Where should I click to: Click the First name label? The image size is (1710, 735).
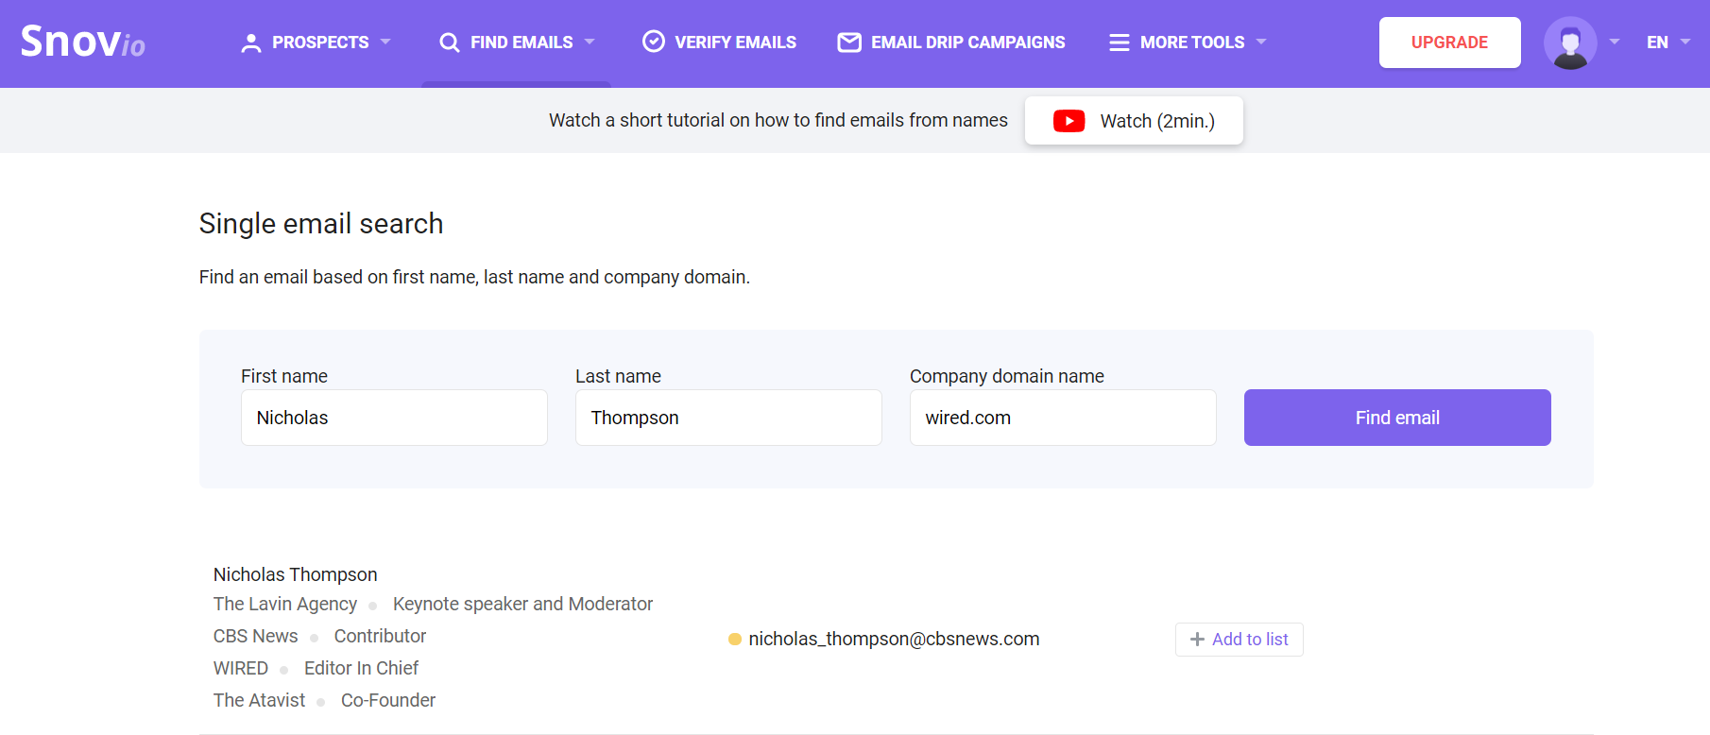pos(284,376)
